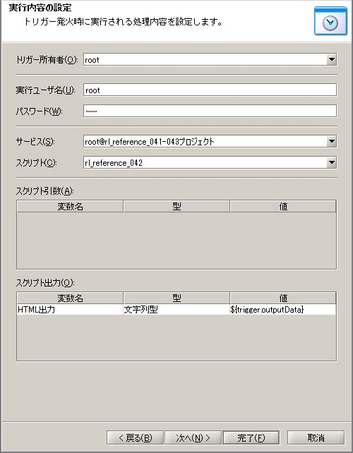Focus the パスワード input field
Screen dimensions: 353x453
point(210,111)
